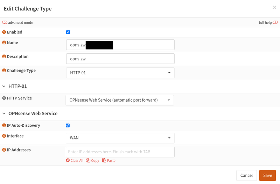Click info icon beside Challenge Type
This screenshot has height=184, width=280.
point(4,71)
